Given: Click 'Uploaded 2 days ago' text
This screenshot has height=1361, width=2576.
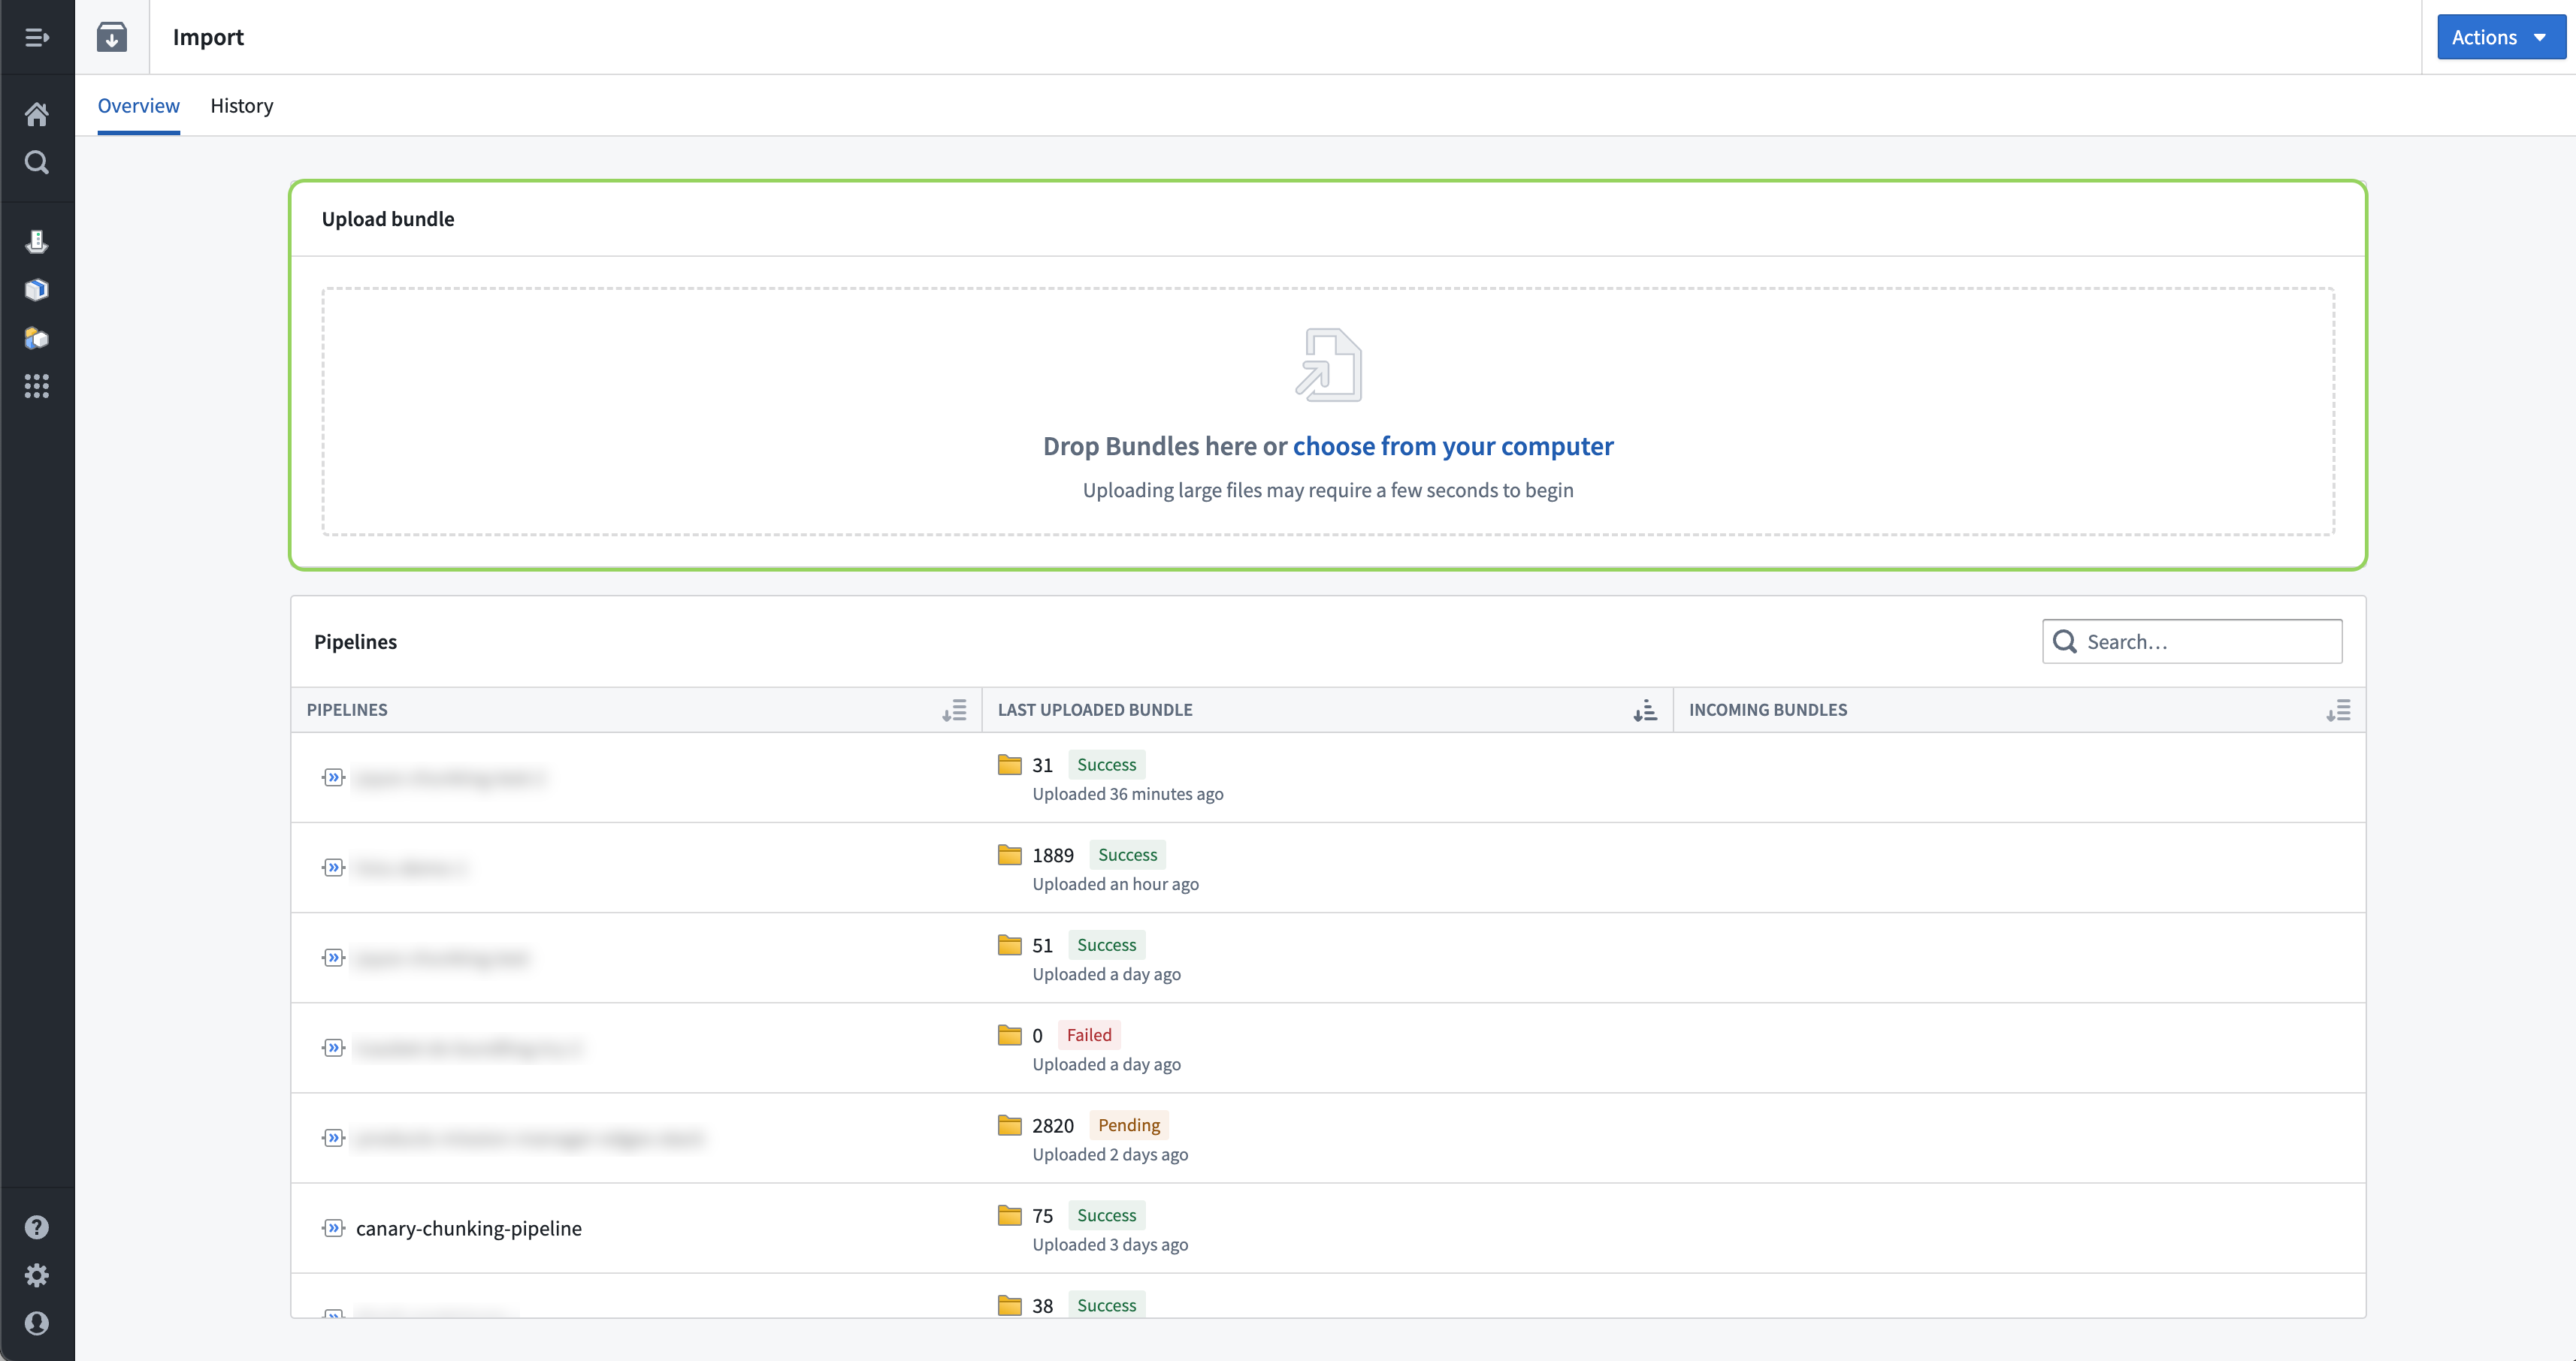Looking at the screenshot, I should coord(1110,1154).
